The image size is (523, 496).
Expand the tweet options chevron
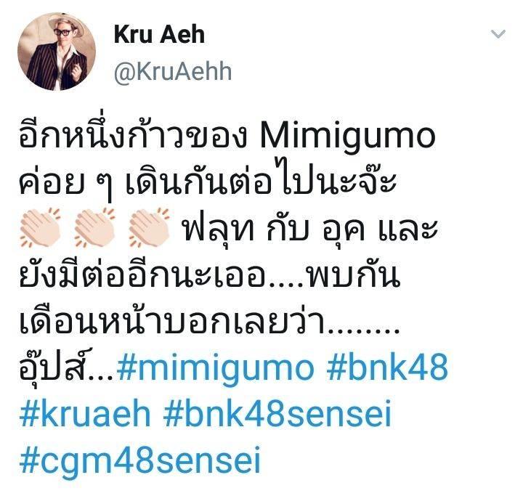pos(498,34)
